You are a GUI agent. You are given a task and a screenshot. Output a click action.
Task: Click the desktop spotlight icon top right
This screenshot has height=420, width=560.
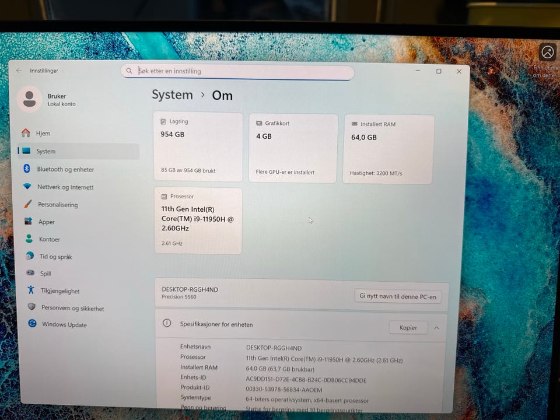click(547, 52)
